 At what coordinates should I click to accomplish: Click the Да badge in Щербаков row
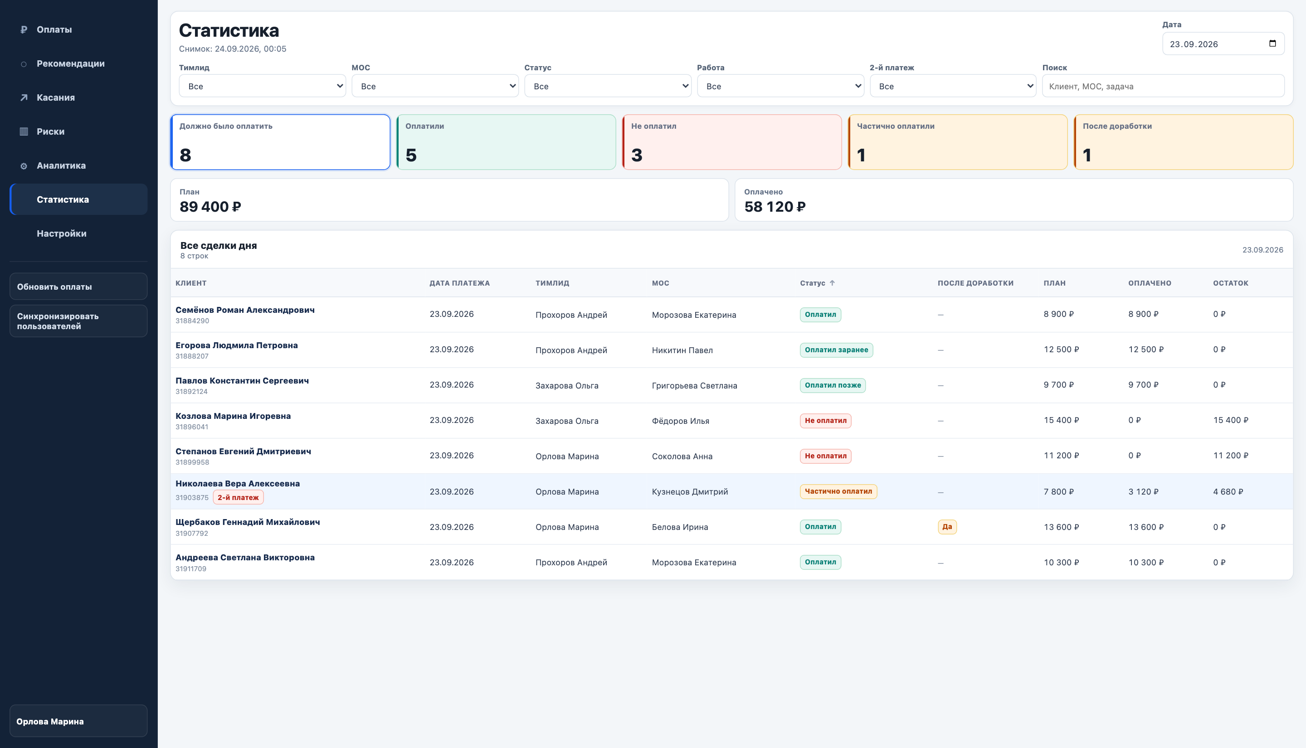pos(947,527)
